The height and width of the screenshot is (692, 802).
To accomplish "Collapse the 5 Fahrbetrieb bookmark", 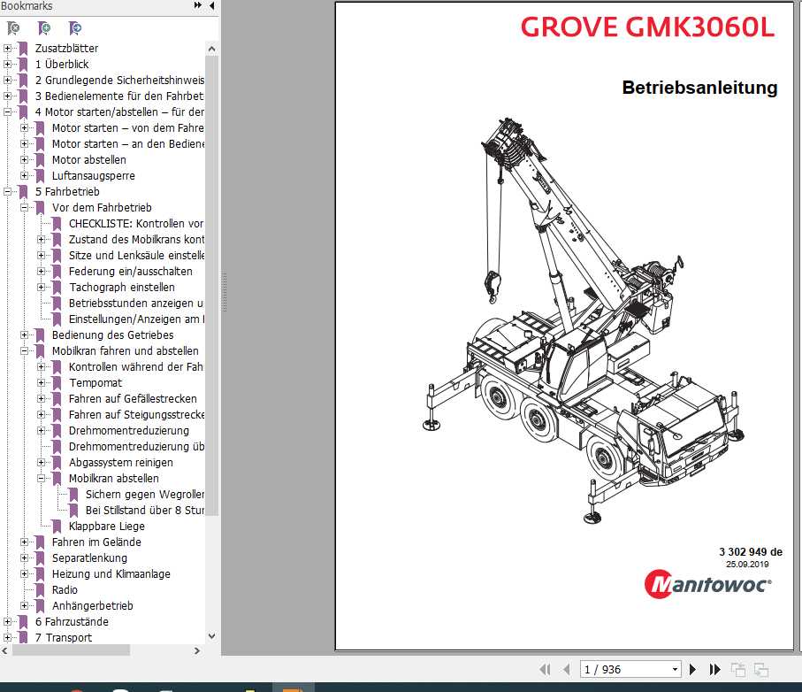I will point(7,191).
